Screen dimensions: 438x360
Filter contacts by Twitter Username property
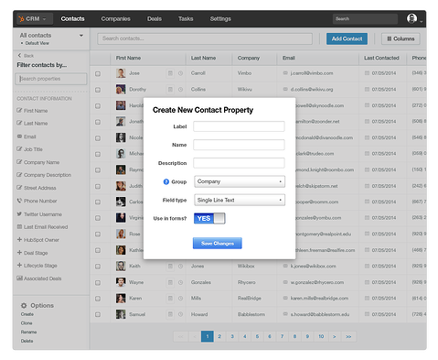coord(39,214)
